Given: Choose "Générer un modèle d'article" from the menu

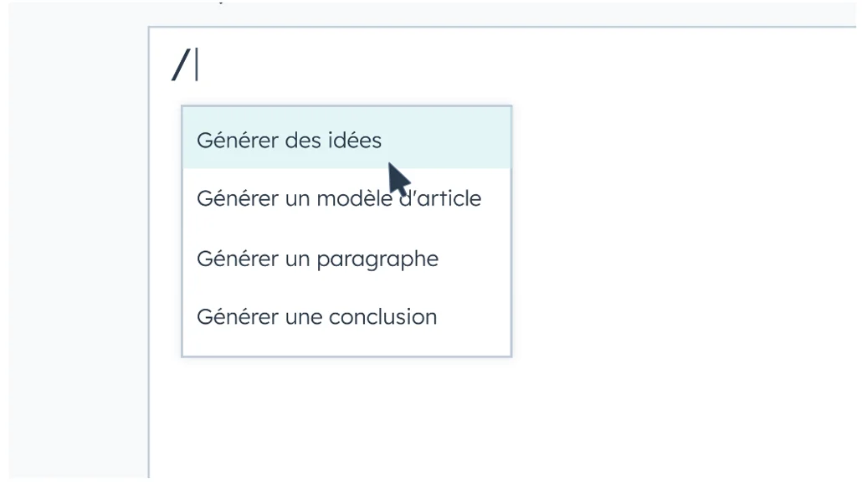Looking at the screenshot, I should pos(339,198).
